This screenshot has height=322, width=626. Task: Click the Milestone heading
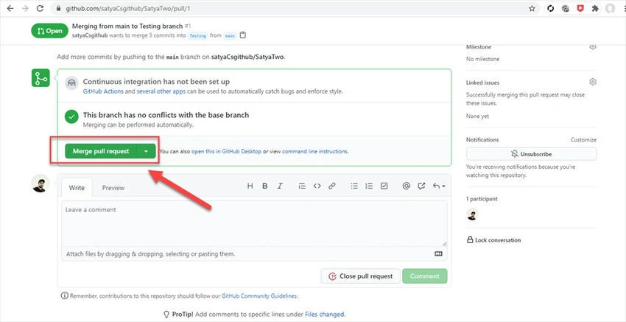point(479,46)
